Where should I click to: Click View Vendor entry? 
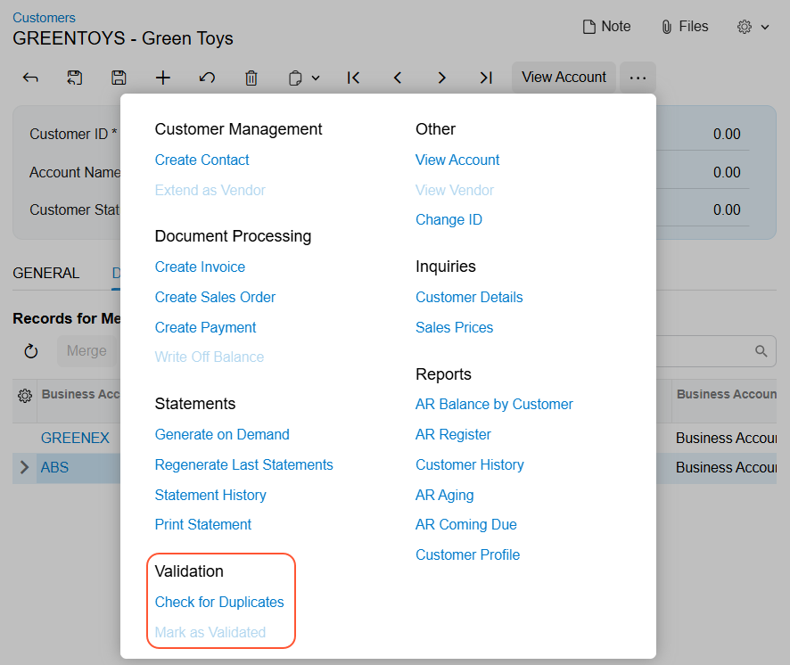click(455, 190)
